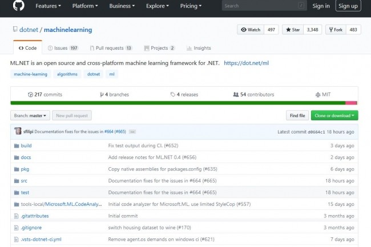371x247 pixels.
Task: Open the https://dot.net/ml link
Action: click(247, 63)
